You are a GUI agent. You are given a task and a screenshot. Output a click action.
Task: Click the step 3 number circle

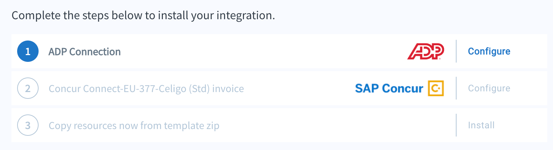click(x=28, y=125)
